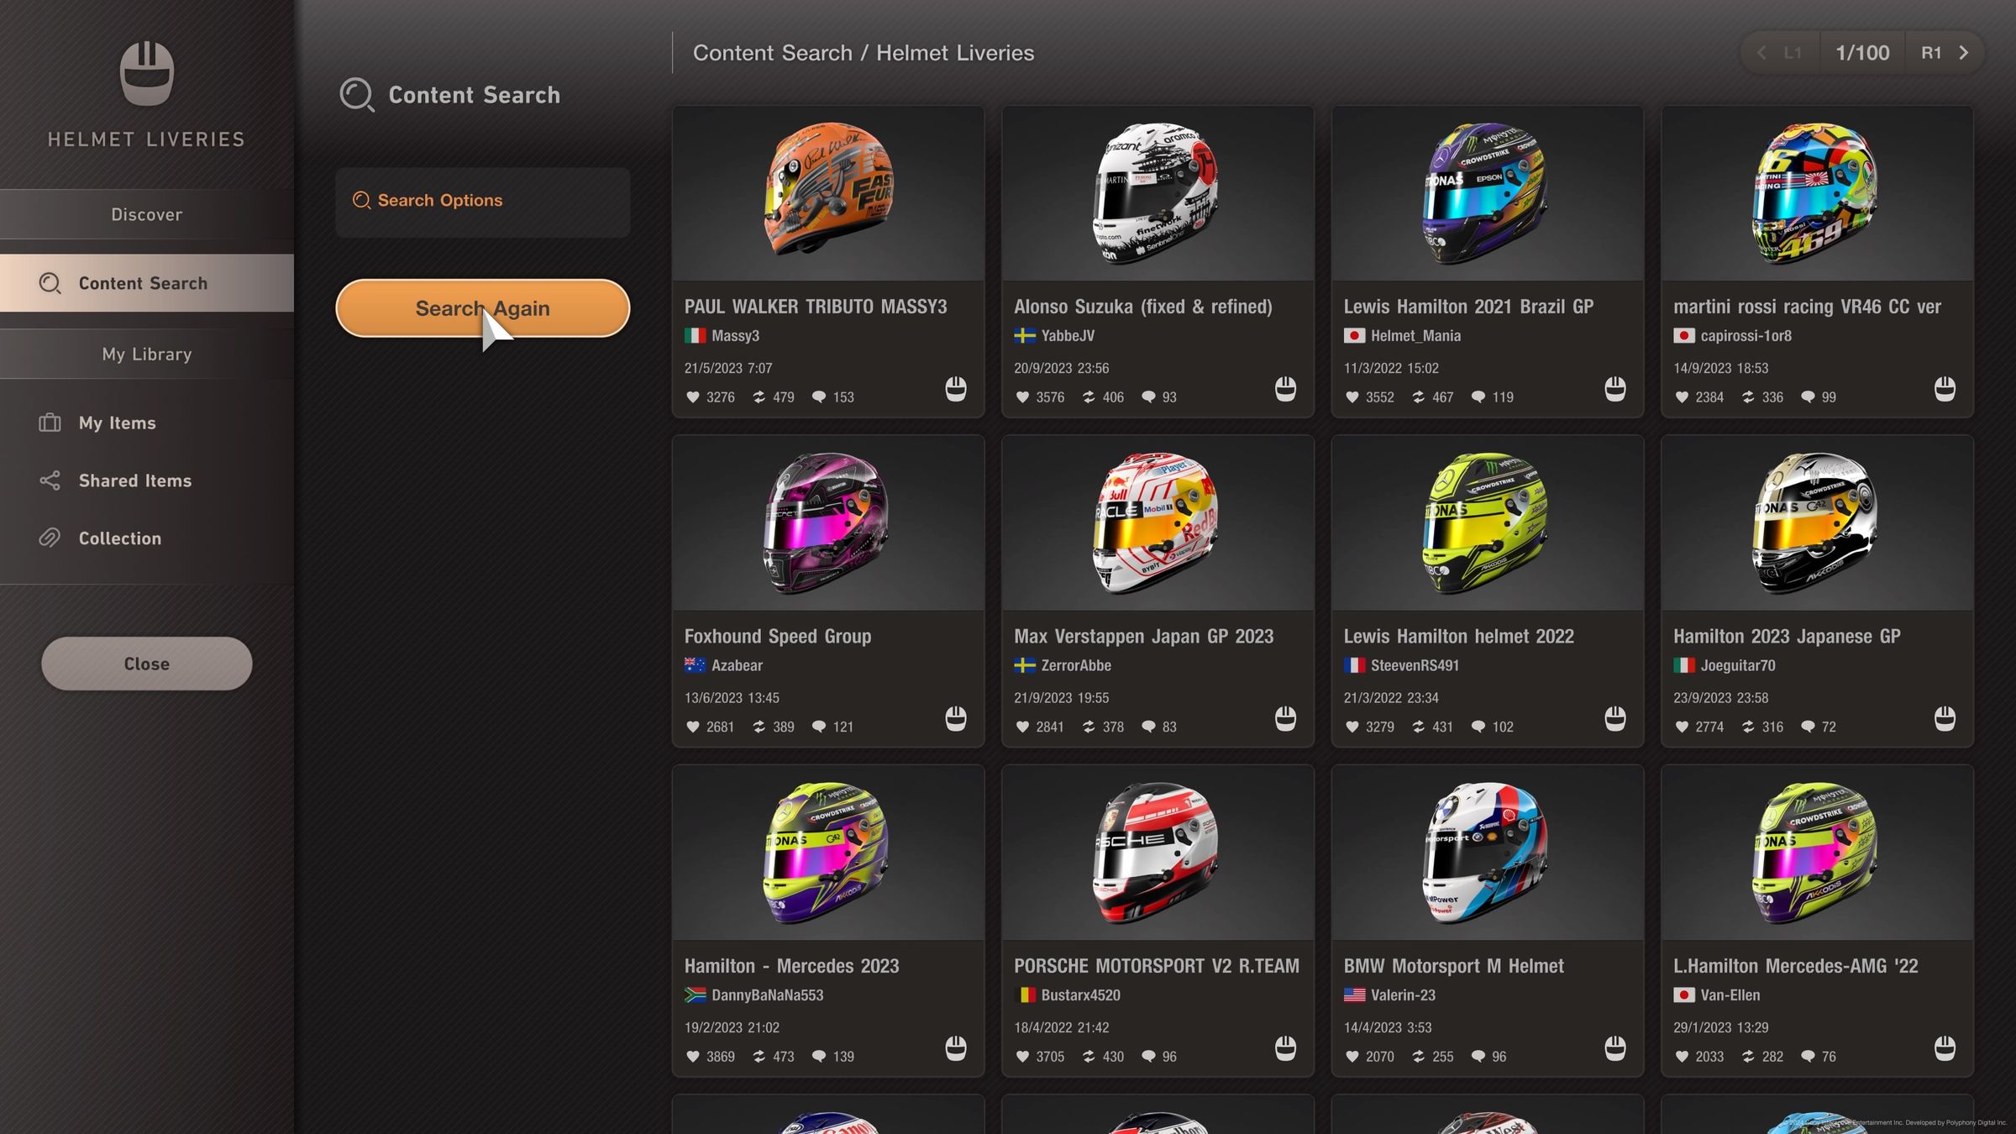The width and height of the screenshot is (2016, 1134).
Task: Click the 1/100 page indicator
Action: tap(1862, 53)
